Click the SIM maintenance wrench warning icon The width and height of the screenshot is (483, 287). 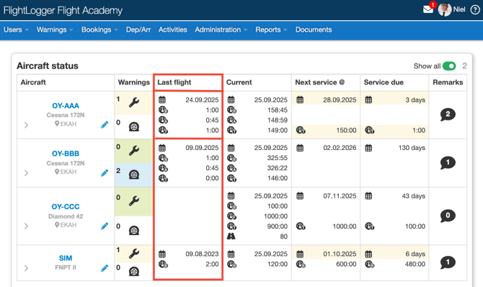[x=134, y=253]
